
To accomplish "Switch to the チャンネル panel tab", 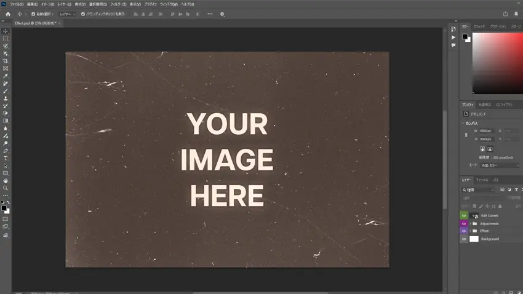I will 482,180.
